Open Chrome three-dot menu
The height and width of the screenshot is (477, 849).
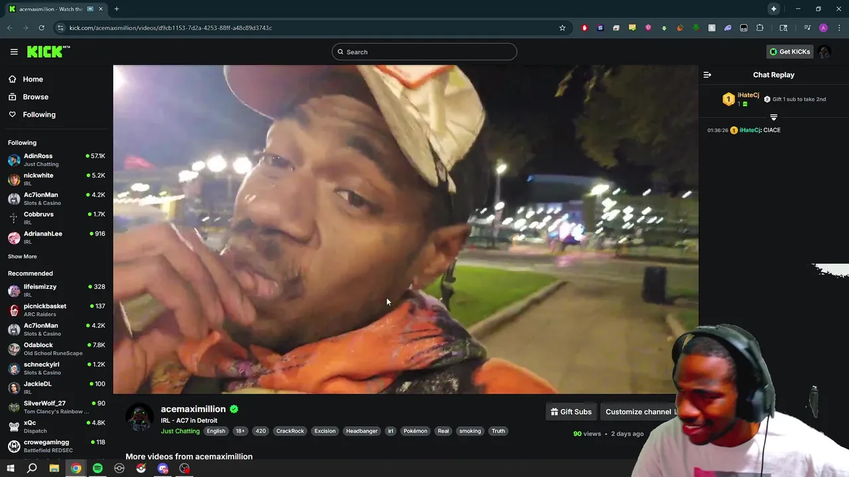tap(839, 28)
